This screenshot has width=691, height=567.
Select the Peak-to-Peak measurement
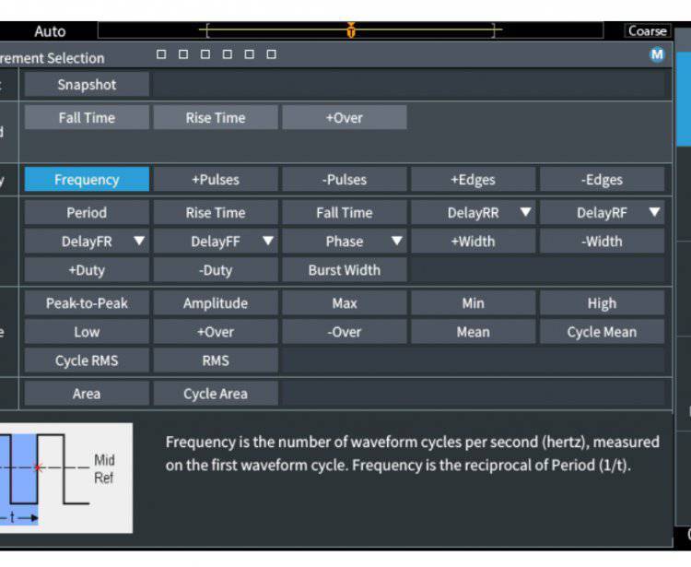click(87, 303)
